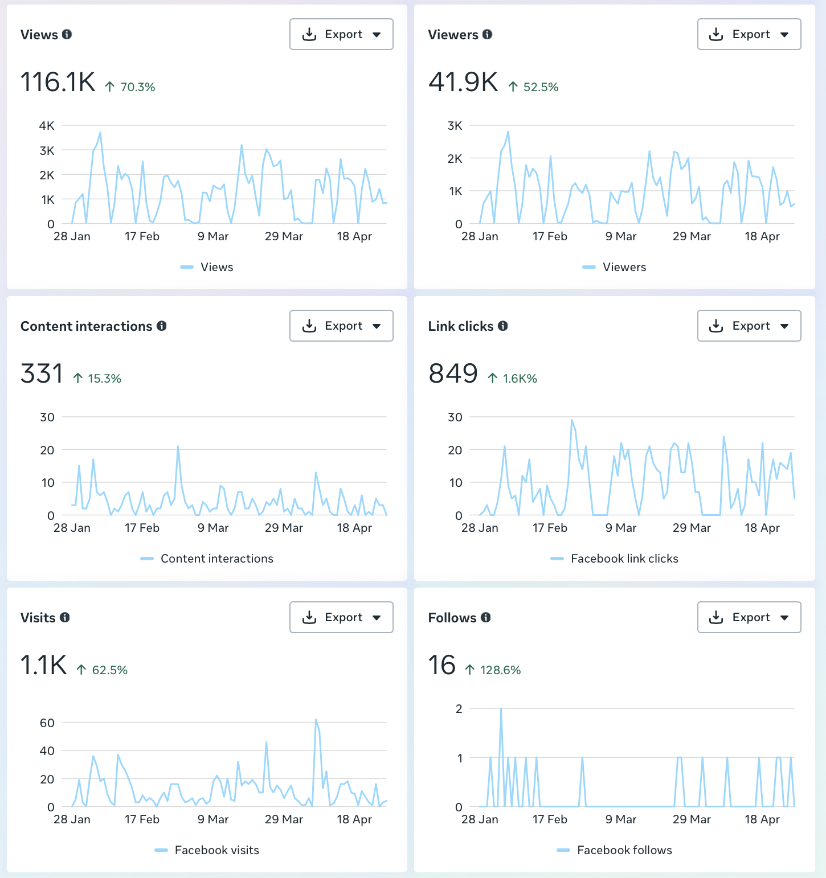
Task: Click the up arrow icon beside 1.6K%
Action: [x=493, y=378]
